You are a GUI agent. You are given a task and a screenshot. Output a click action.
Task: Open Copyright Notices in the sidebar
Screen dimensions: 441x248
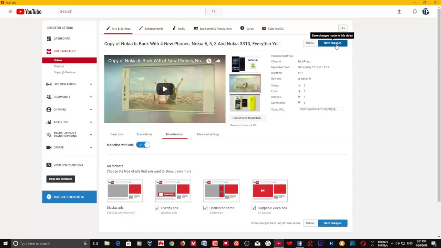(64, 72)
